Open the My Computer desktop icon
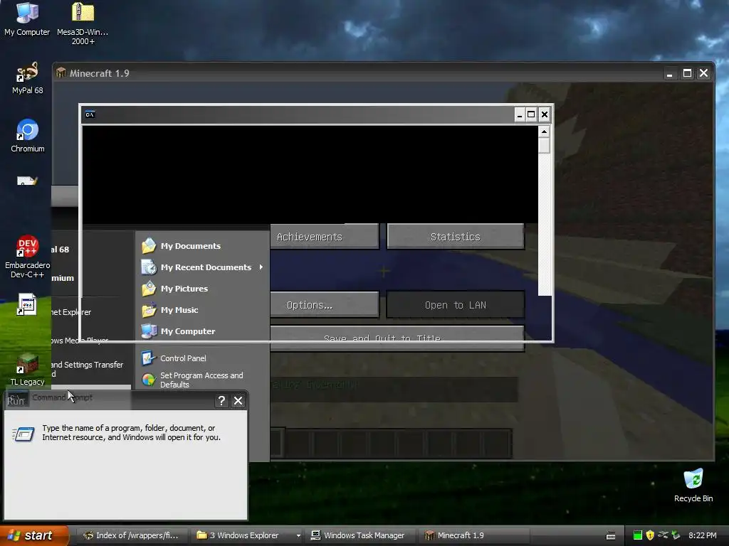Viewport: 729px width, 546px height. click(27, 18)
